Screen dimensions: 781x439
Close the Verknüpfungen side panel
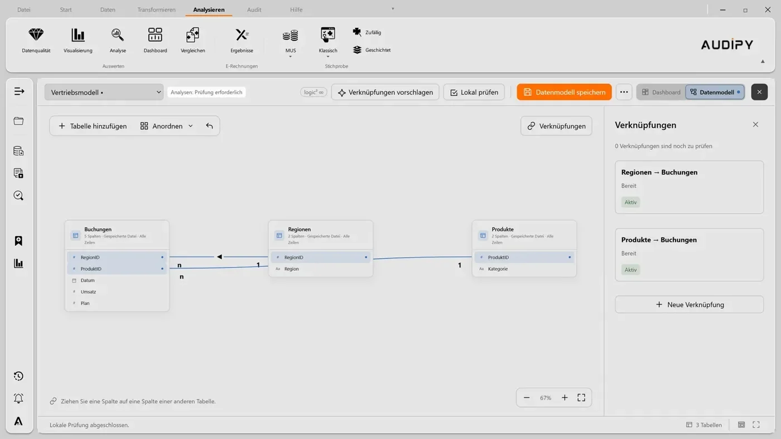pyautogui.click(x=755, y=125)
